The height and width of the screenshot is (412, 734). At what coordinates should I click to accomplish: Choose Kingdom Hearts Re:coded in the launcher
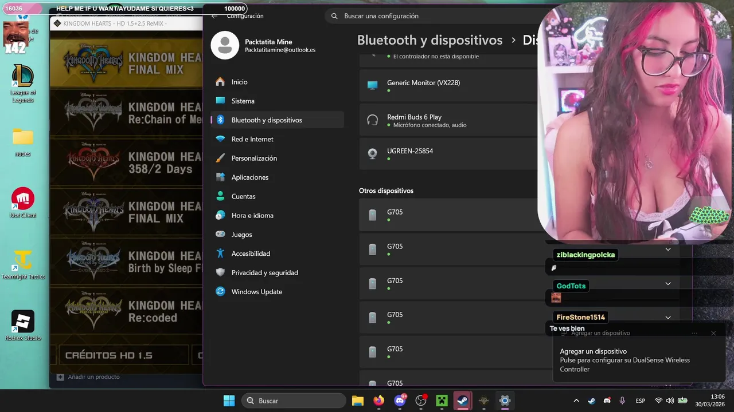[x=126, y=311]
